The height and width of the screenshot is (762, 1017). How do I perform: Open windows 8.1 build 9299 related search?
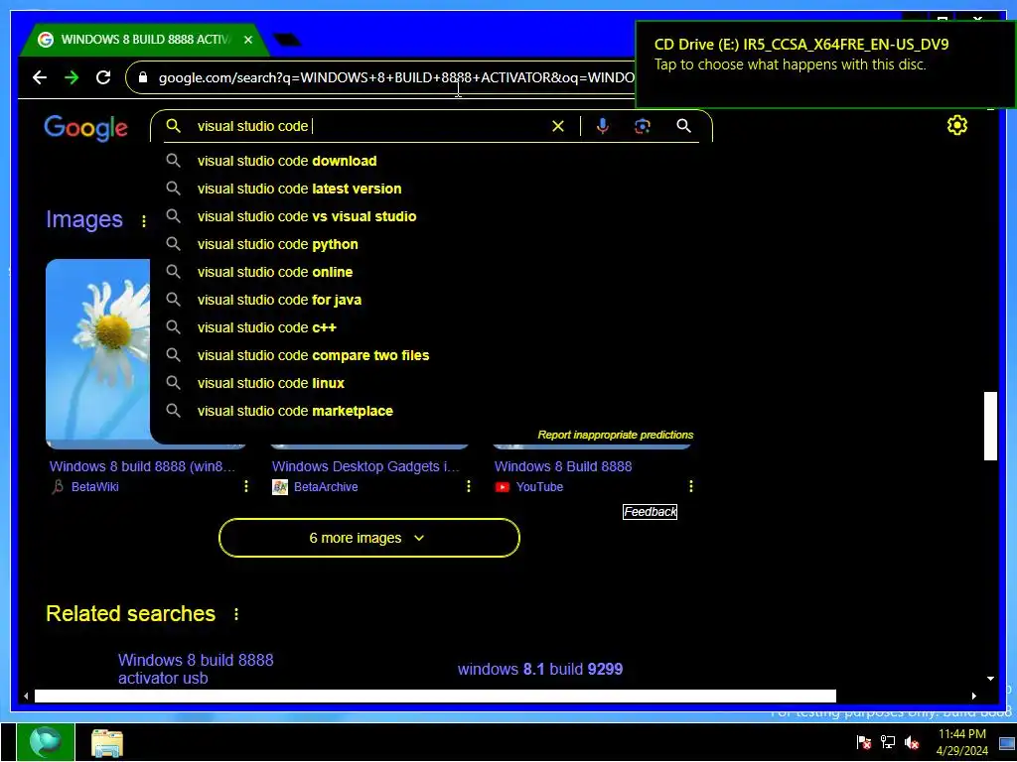[539, 670]
